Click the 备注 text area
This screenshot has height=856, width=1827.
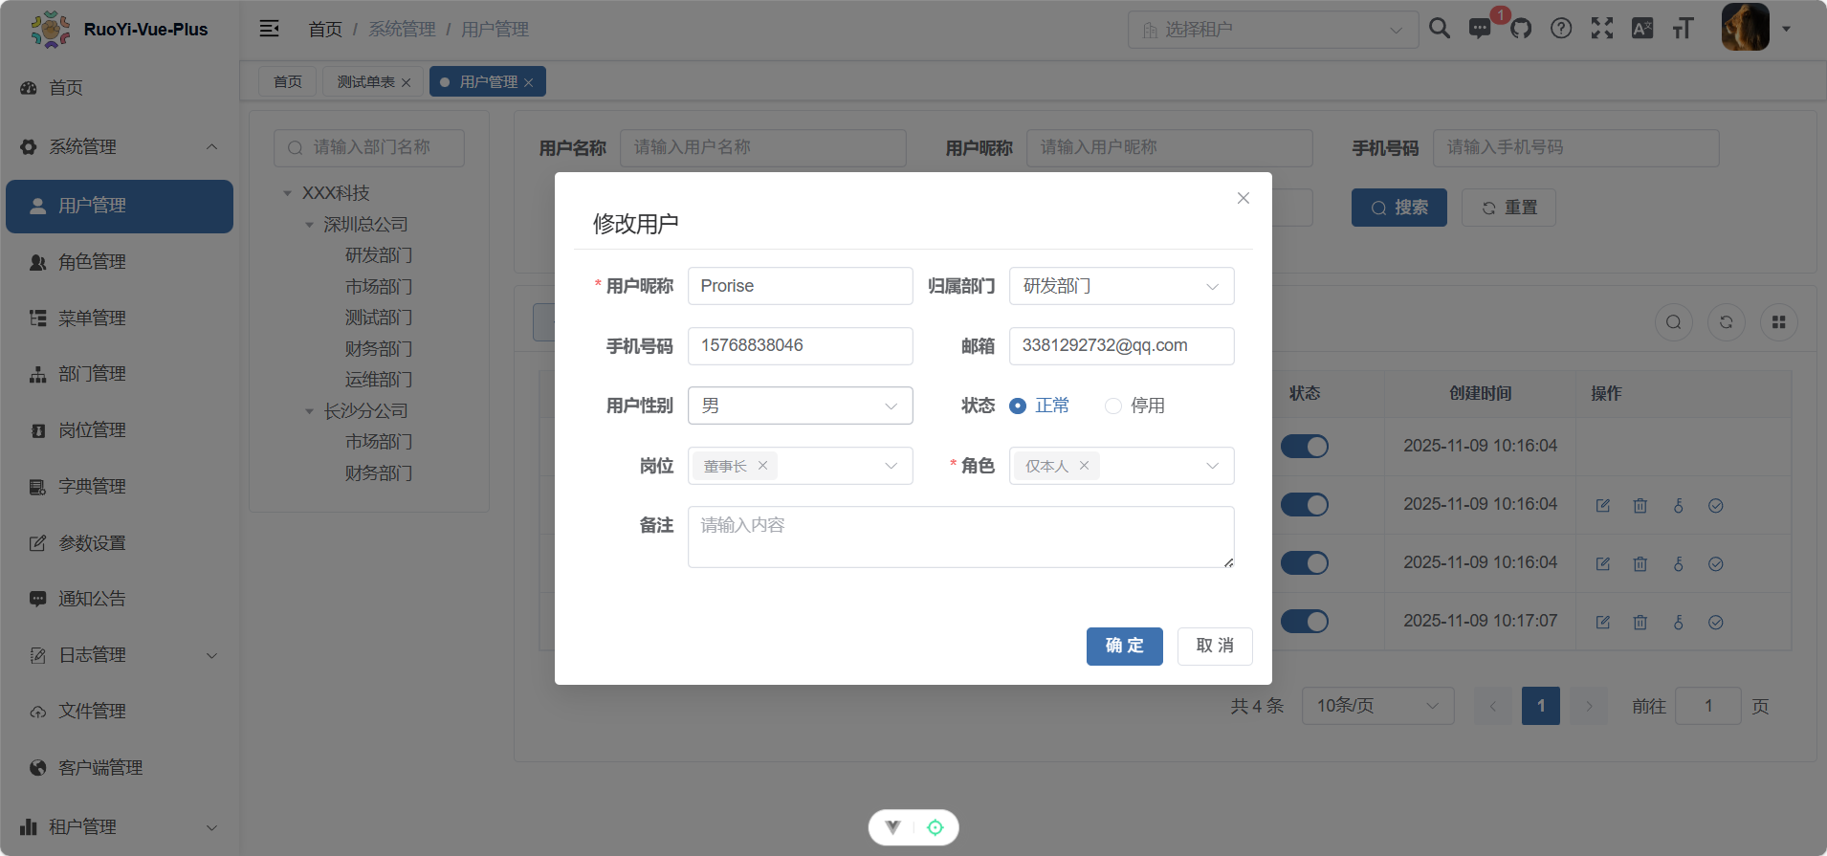tap(960, 537)
